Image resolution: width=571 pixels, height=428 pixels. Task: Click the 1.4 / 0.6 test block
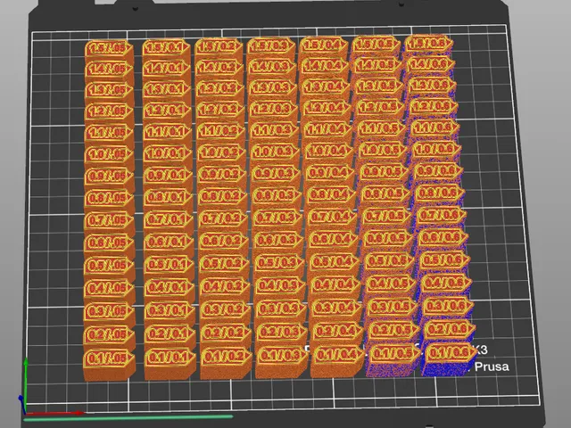point(430,64)
